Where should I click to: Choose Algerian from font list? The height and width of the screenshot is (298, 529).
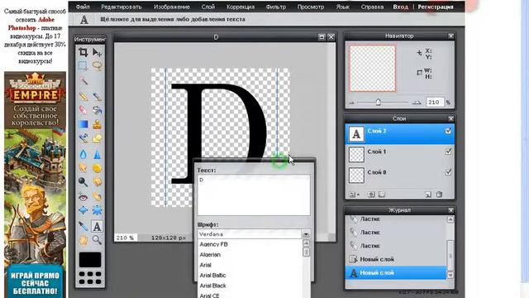click(210, 255)
